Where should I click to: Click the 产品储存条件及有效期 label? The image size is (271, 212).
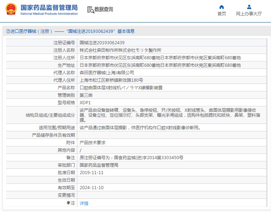(x=53, y=135)
